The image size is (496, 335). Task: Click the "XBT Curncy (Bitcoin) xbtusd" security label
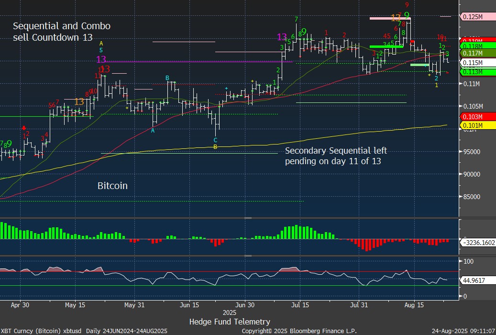click(41, 331)
